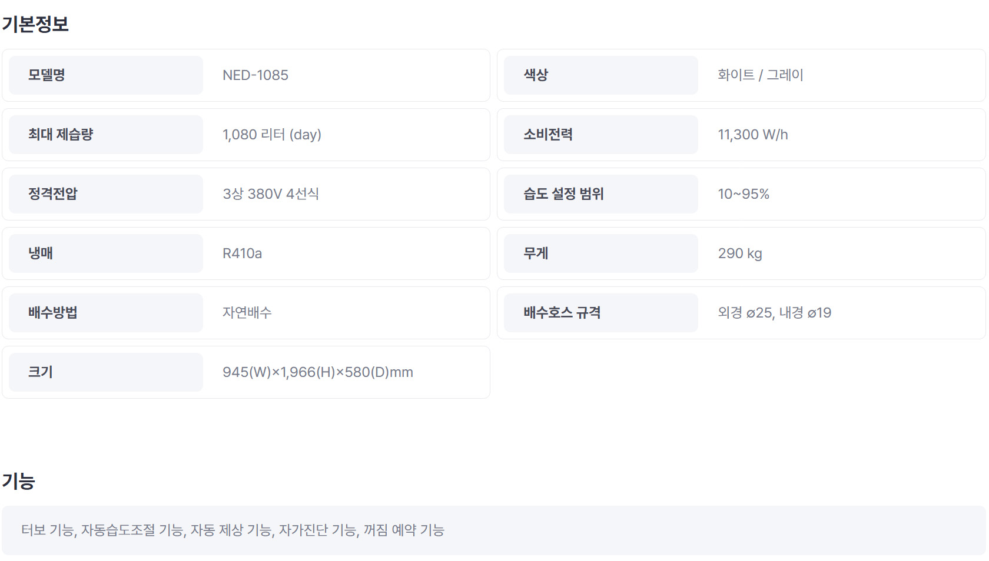Click the 기능 features description box

click(x=493, y=530)
